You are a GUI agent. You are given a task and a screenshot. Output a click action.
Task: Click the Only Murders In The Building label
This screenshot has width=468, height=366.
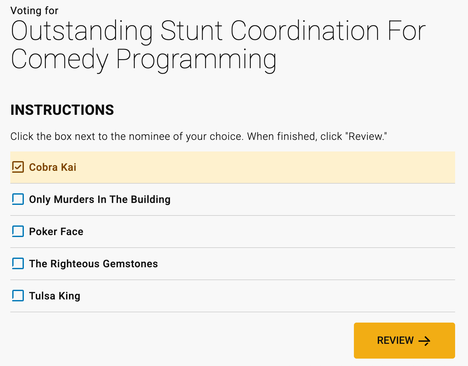(100, 199)
